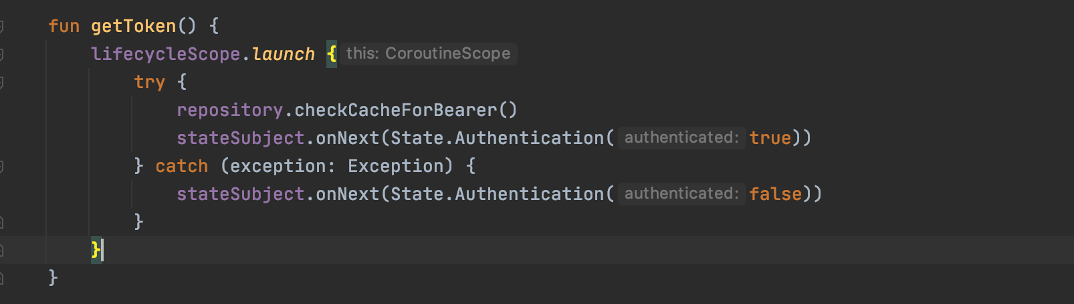
Task: Click the checkCacheForBearer method call
Action: click(396, 110)
